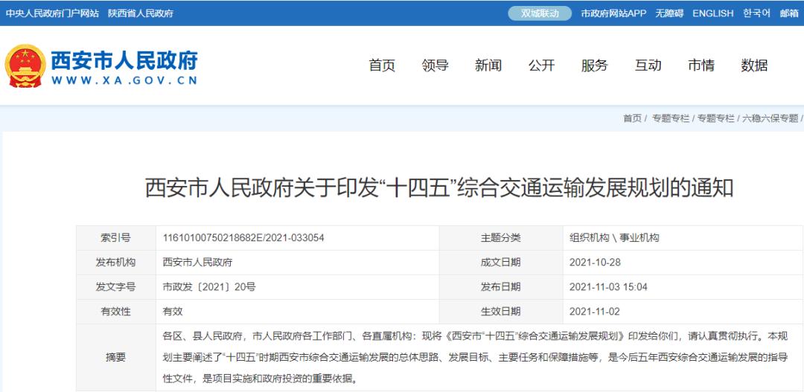Open the 领导 navigation menu item

point(435,65)
